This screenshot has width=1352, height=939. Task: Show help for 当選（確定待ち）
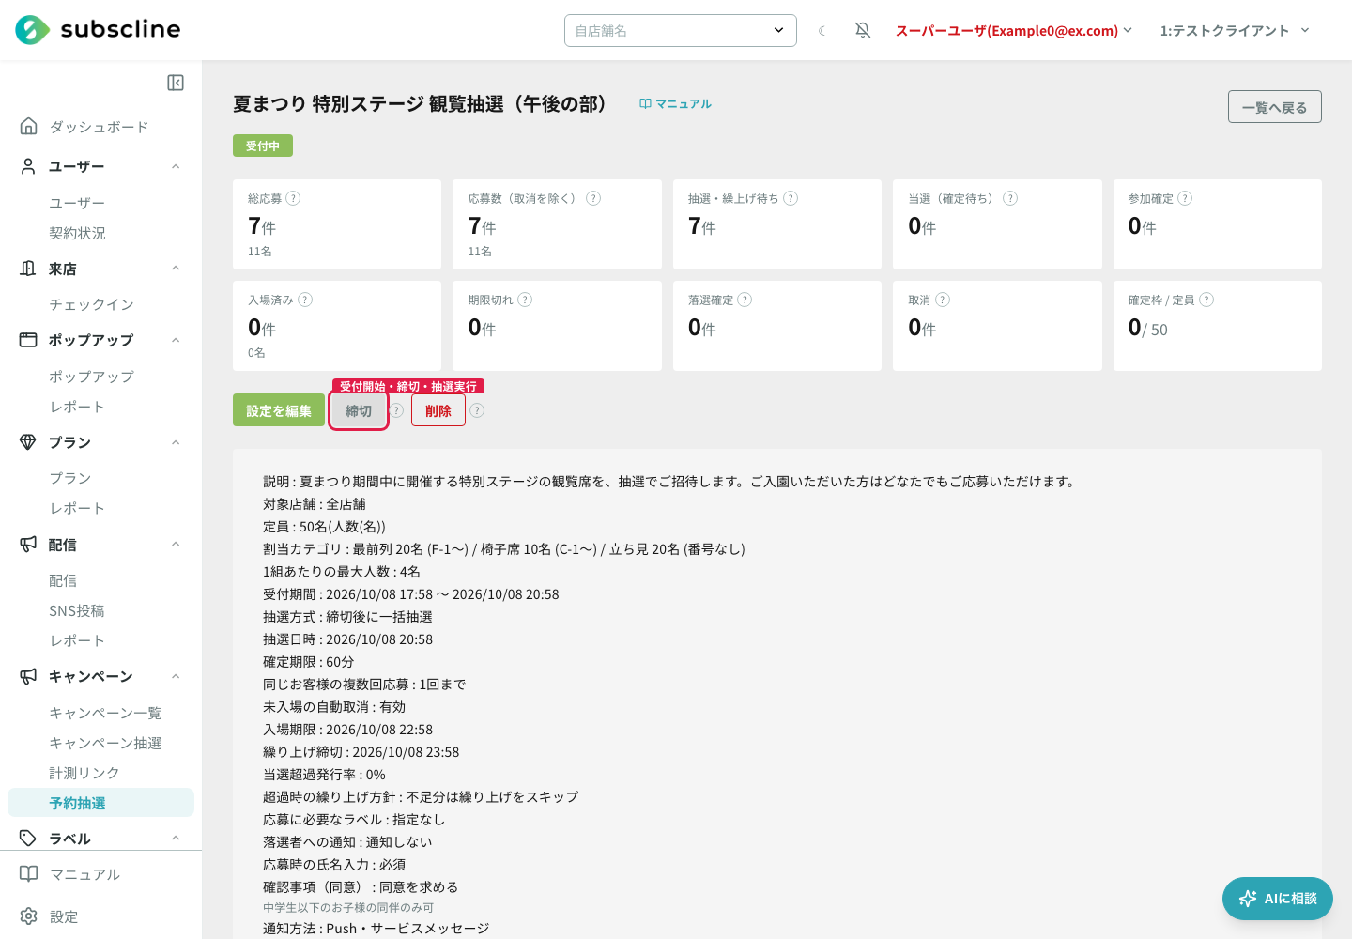pos(1010,198)
